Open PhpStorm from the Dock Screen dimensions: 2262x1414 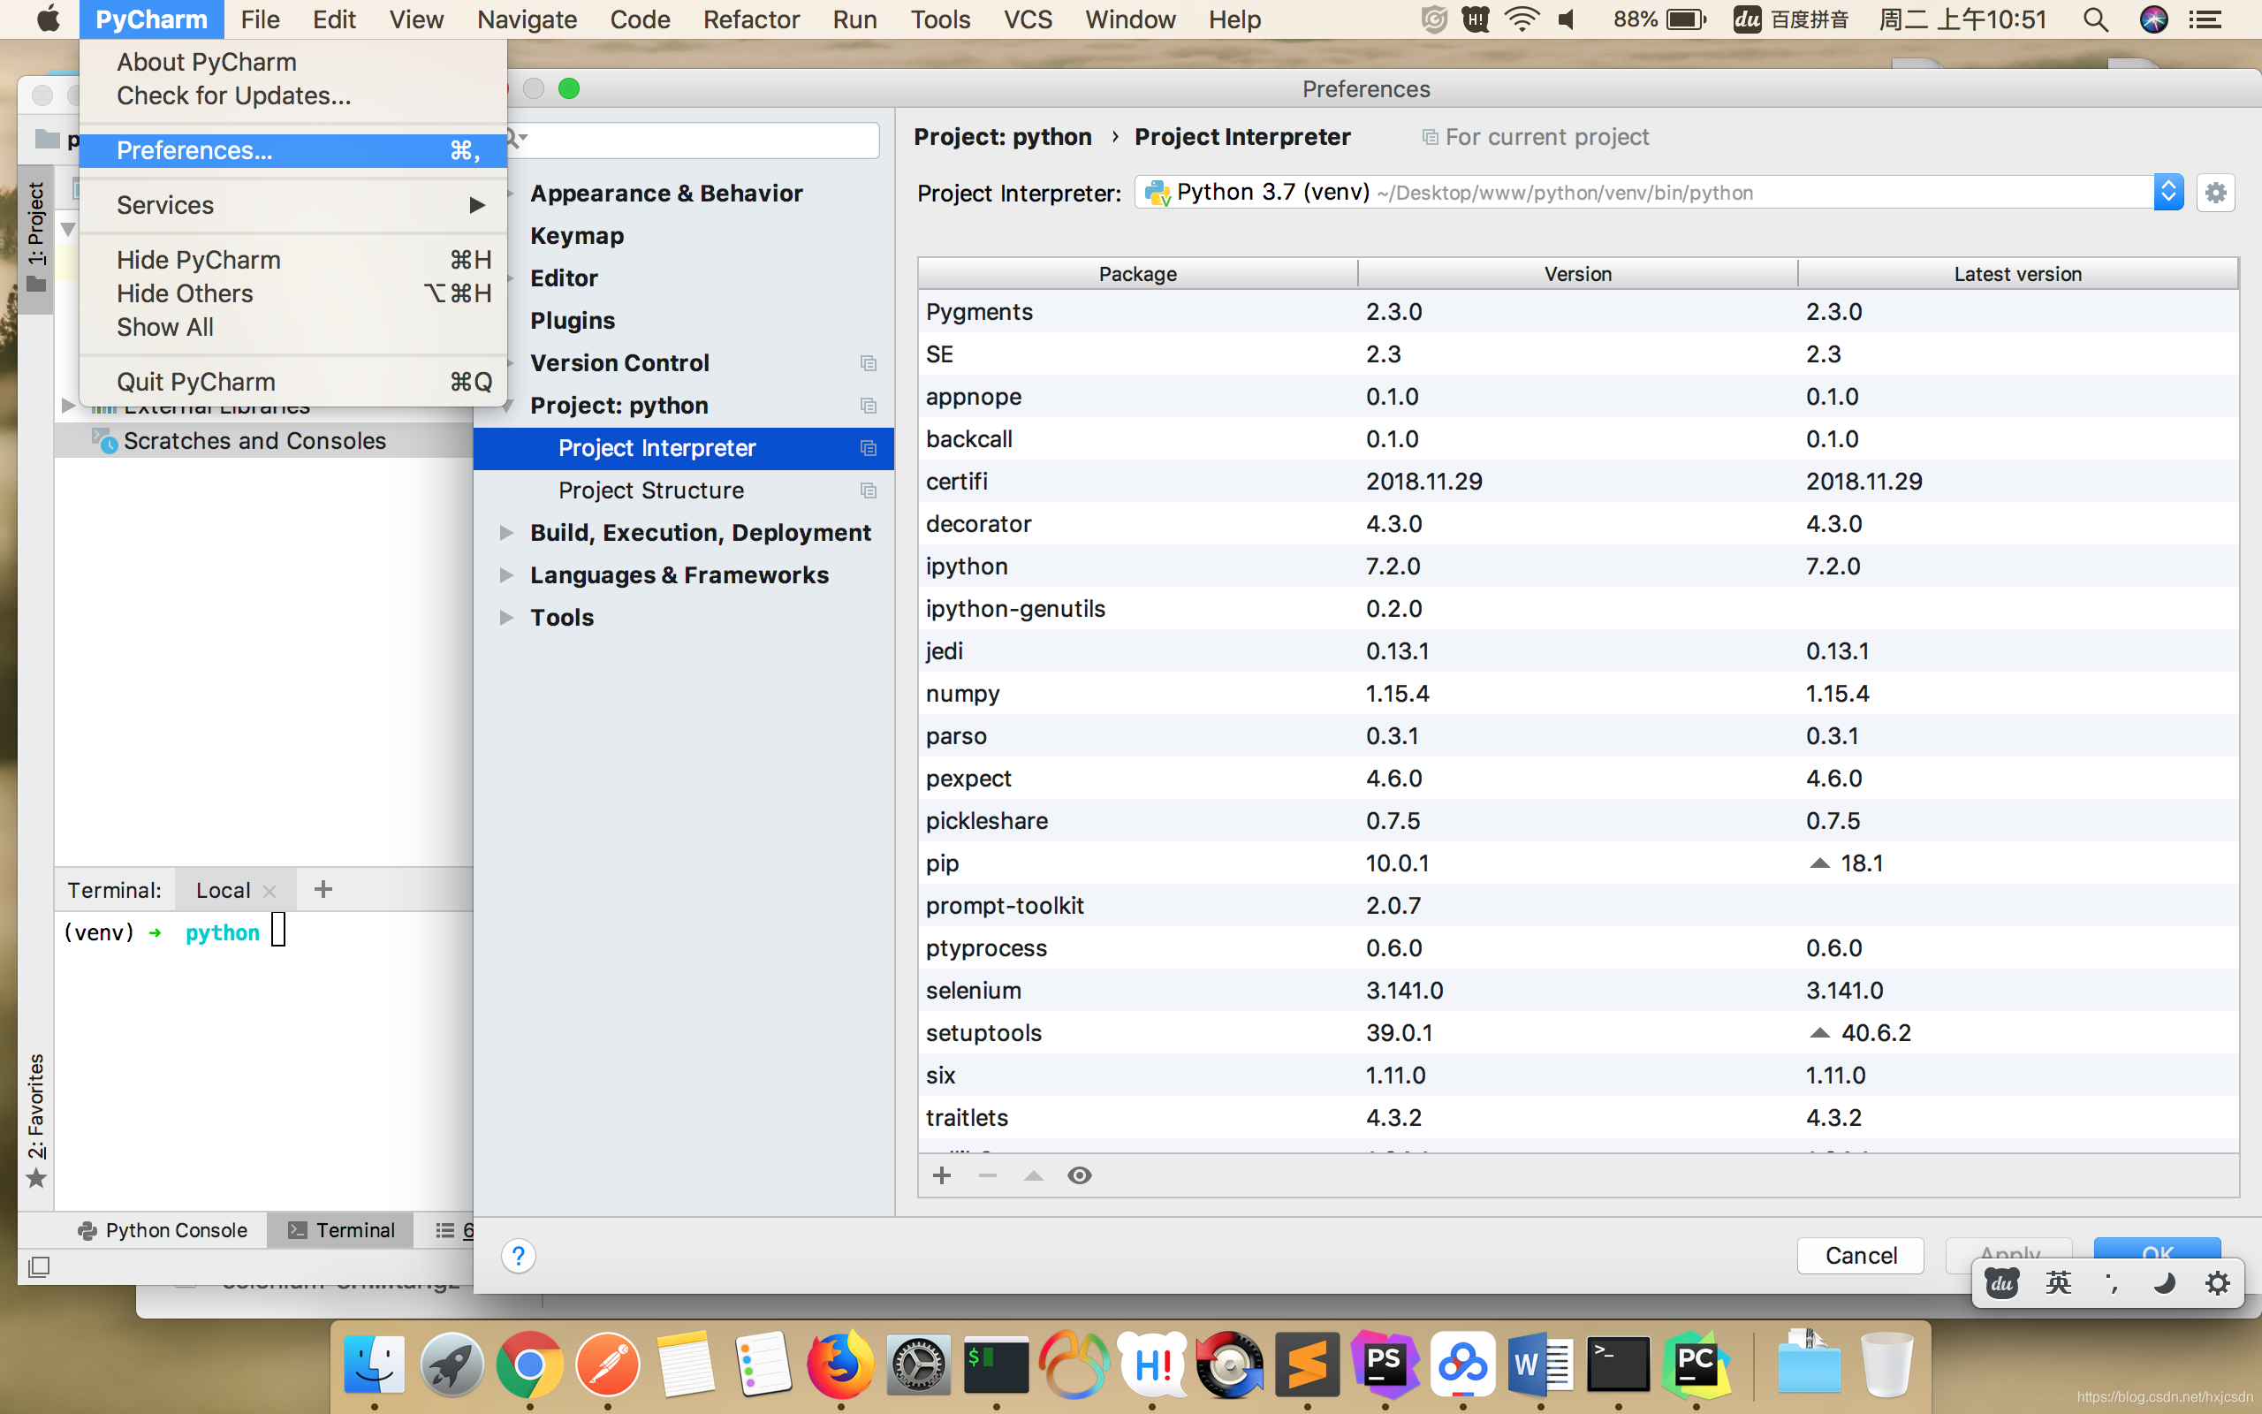tap(1385, 1364)
